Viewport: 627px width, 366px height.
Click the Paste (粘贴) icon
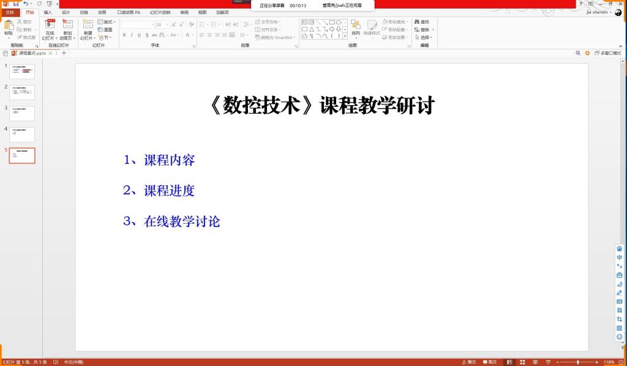point(8,25)
